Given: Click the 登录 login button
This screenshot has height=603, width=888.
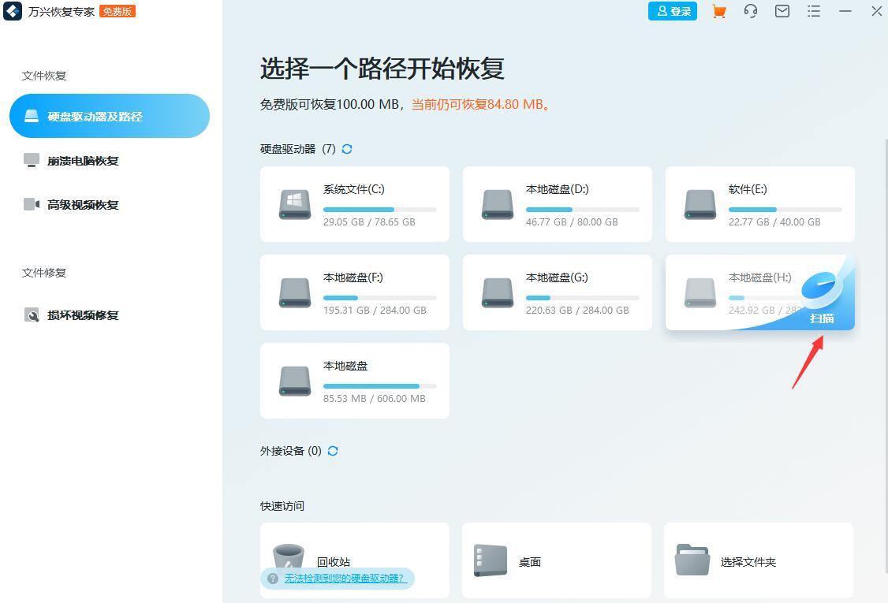Looking at the screenshot, I should point(672,11).
